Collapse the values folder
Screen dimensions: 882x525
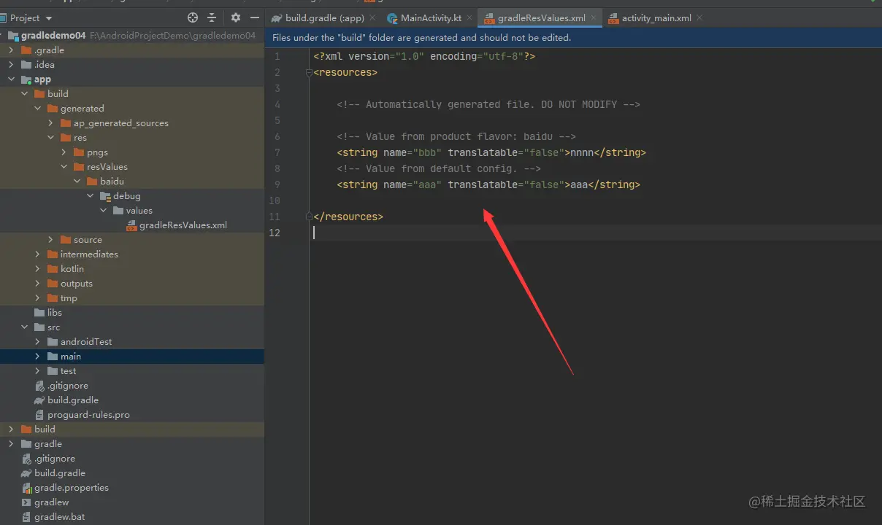pos(103,211)
